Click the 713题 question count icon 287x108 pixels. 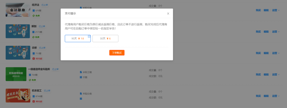pyautogui.click(x=33, y=53)
